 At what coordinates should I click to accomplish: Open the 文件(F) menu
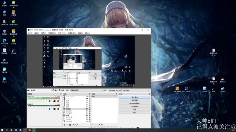point(30,33)
